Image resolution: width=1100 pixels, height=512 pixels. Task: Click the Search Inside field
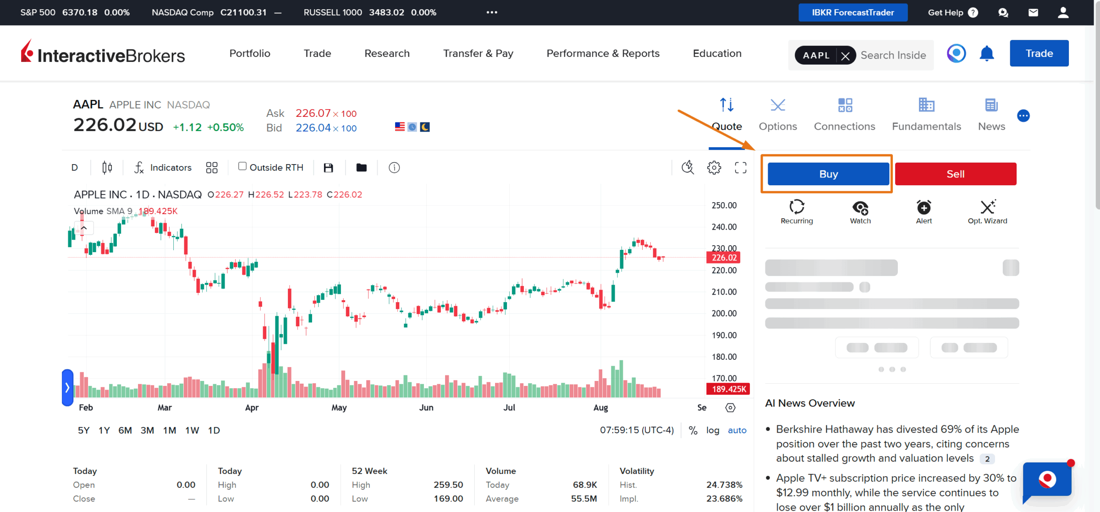pyautogui.click(x=894, y=55)
